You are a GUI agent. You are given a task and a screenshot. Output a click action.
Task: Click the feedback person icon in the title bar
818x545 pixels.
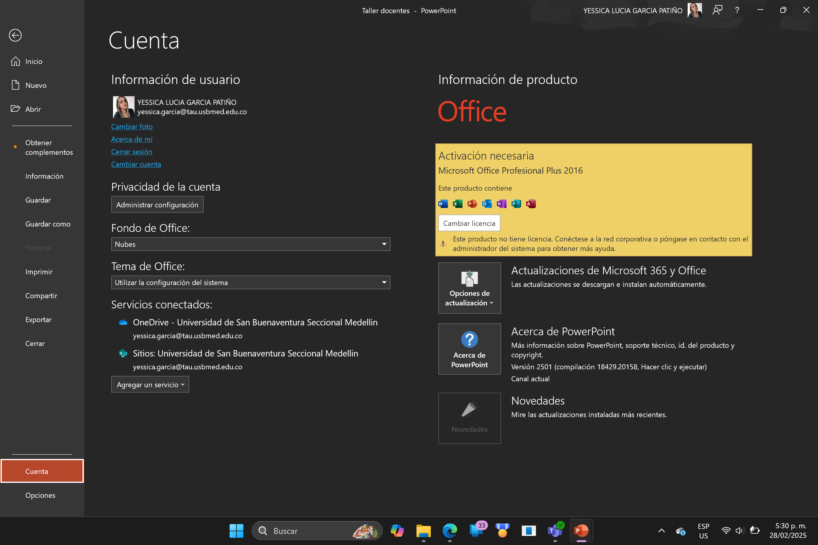[x=717, y=10]
